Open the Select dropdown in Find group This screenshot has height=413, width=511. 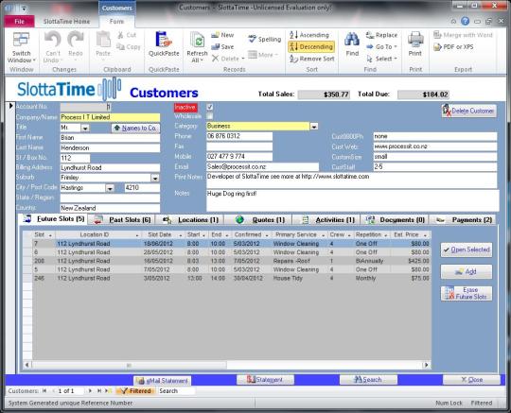[x=382, y=59]
